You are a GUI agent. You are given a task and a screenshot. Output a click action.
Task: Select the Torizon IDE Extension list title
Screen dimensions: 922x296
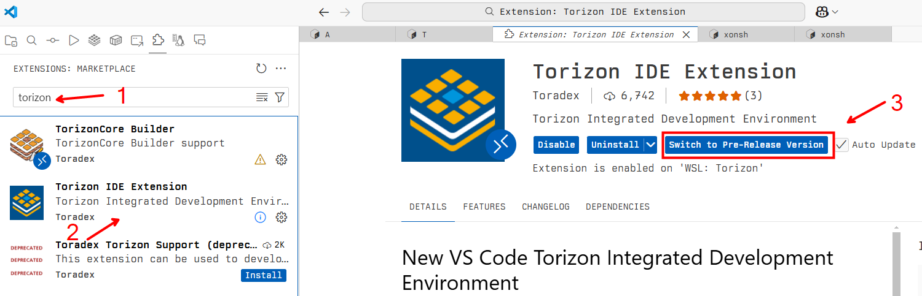point(121,186)
